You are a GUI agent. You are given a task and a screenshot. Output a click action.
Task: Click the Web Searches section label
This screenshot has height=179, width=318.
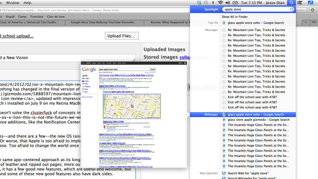208,173
